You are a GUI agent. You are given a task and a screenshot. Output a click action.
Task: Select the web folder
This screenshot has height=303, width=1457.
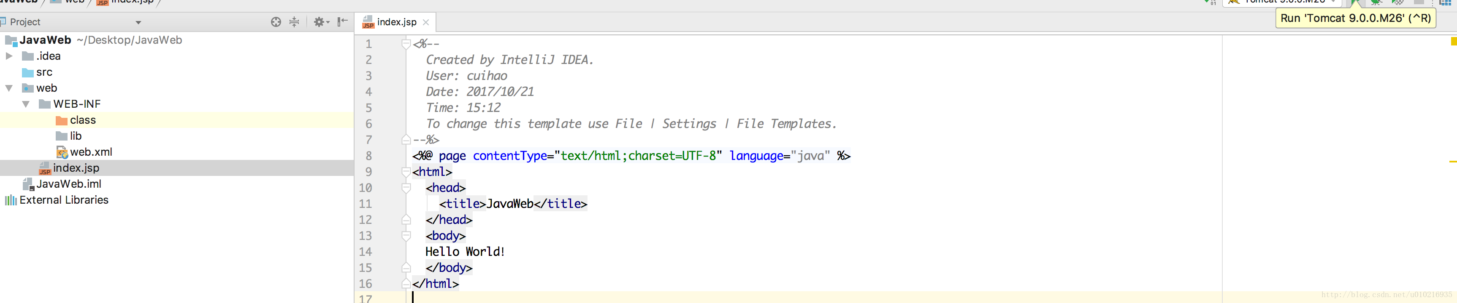pos(46,88)
